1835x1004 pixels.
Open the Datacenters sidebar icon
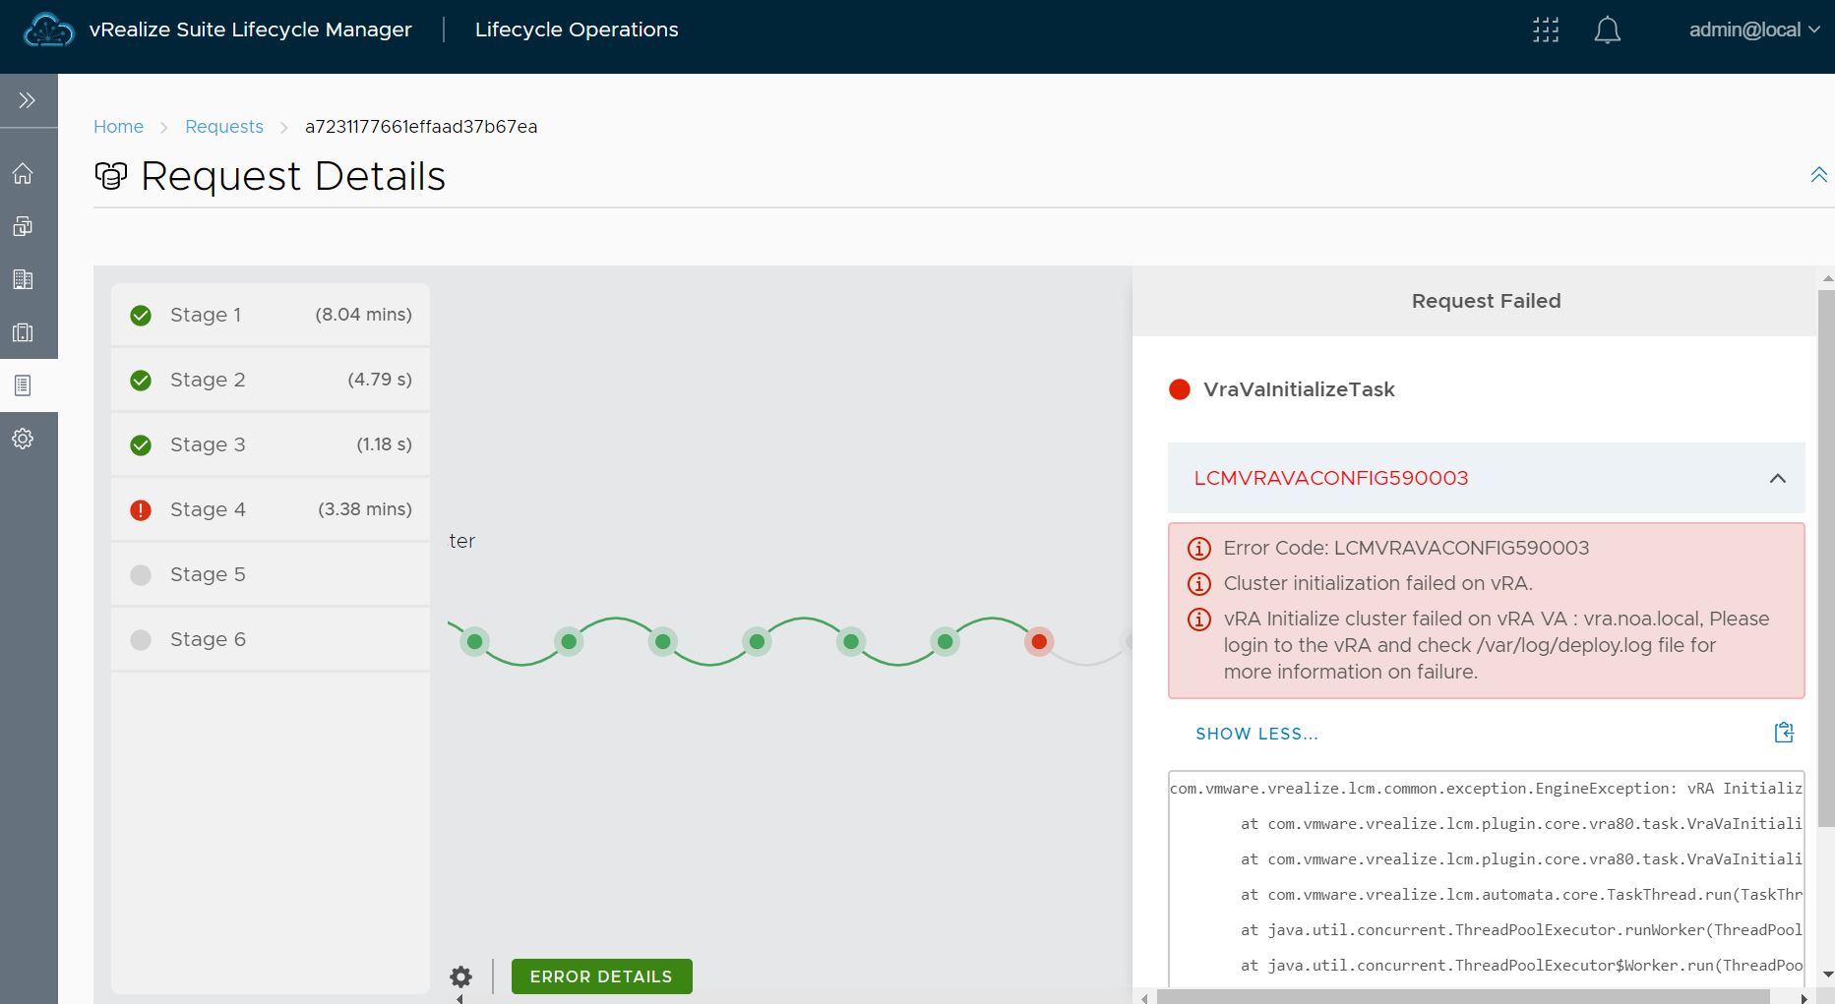[23, 279]
